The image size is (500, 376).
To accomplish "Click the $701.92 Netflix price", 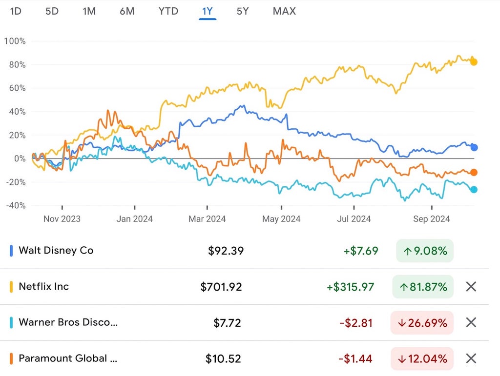I will 221,287.
